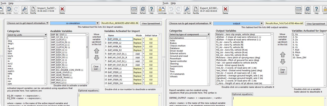Viewport: 327px width, 106px height.
Task: Select 'Brakes' in export Categories list
Action: pos(173,43)
